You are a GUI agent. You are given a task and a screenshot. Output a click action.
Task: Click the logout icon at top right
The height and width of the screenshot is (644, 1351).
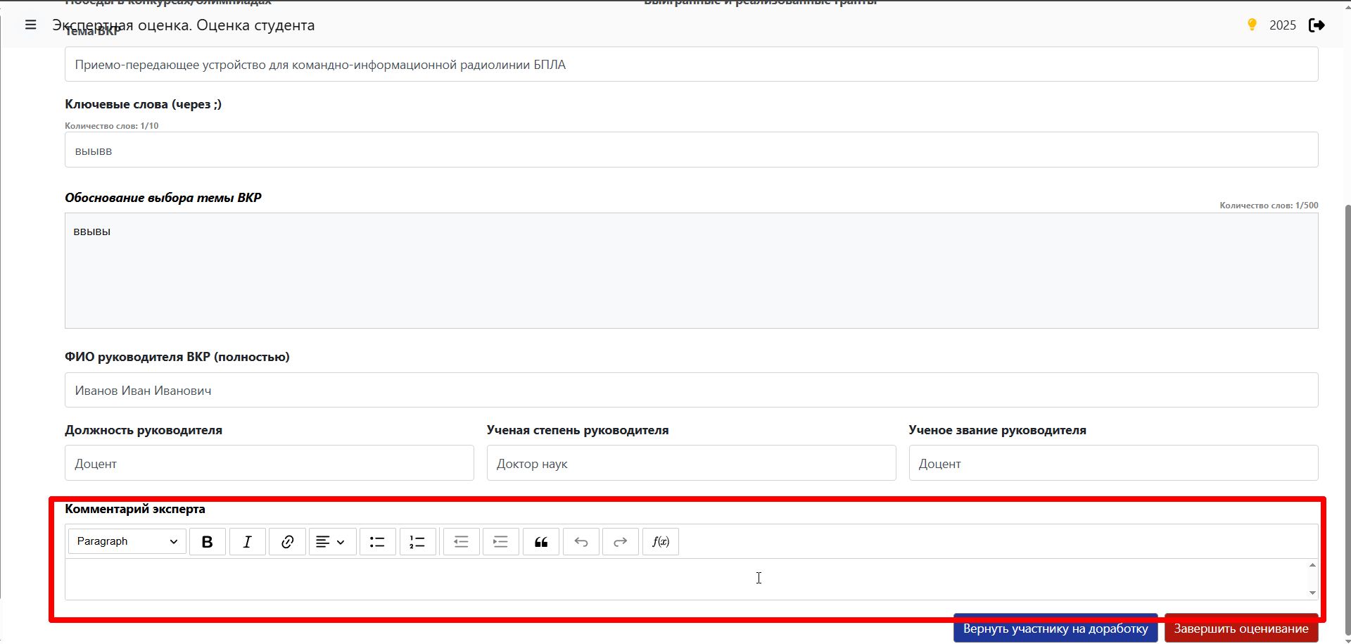tap(1317, 25)
